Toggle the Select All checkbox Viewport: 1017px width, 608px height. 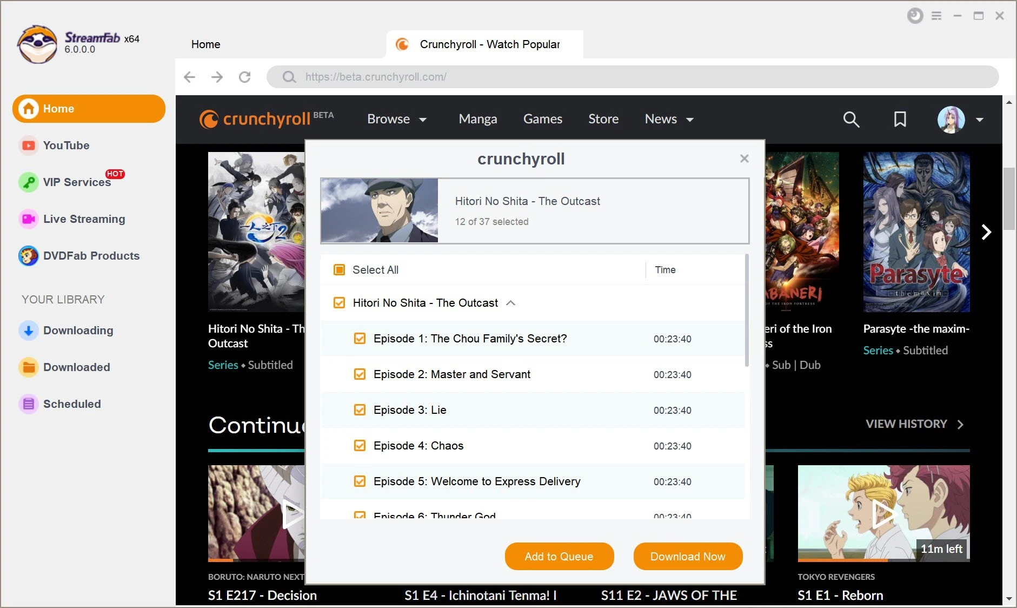[x=339, y=269]
